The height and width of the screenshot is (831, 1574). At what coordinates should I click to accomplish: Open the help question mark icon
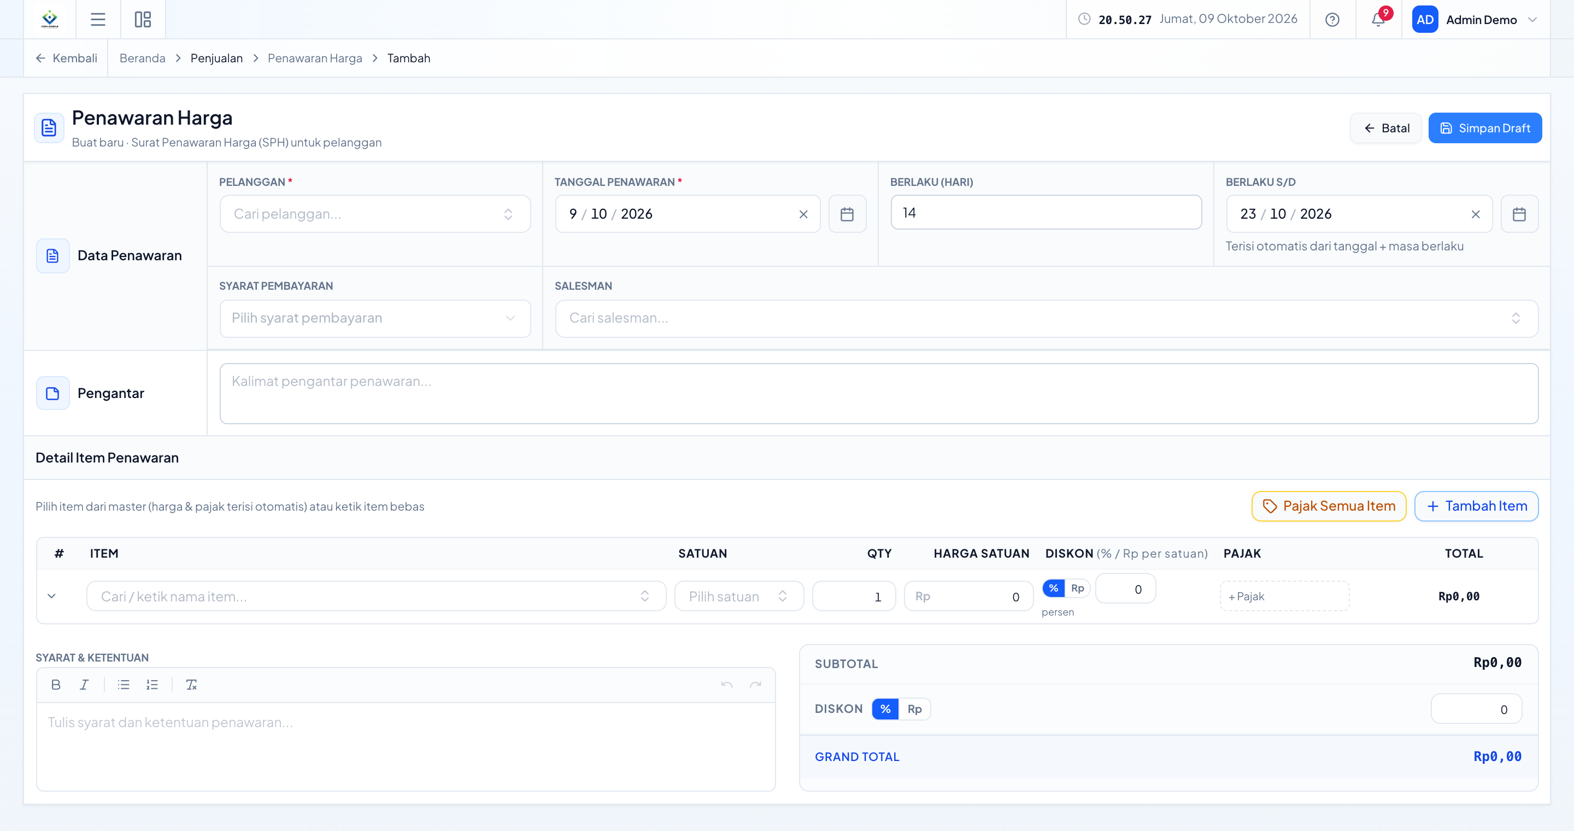coord(1332,20)
